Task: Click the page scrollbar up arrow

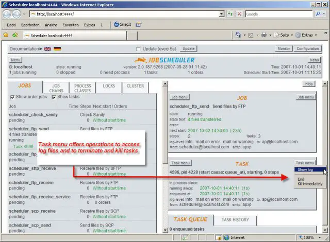Action: tap(325, 84)
